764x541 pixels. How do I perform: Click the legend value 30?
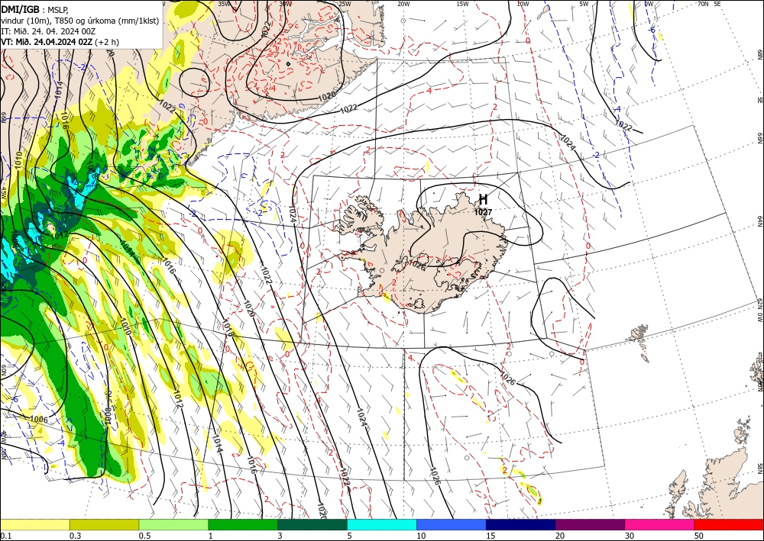(x=630, y=536)
